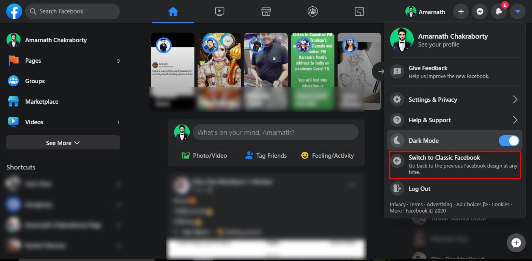Screen dimensions: 532x261
Task: Click the Give Feedback exclamation icon
Action: (397, 72)
